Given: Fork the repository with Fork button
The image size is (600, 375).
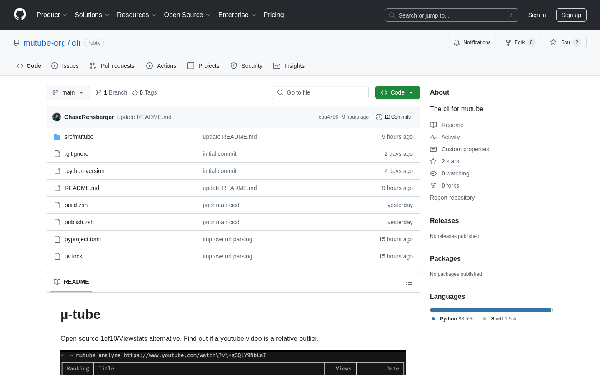Looking at the screenshot, I should pos(520,42).
